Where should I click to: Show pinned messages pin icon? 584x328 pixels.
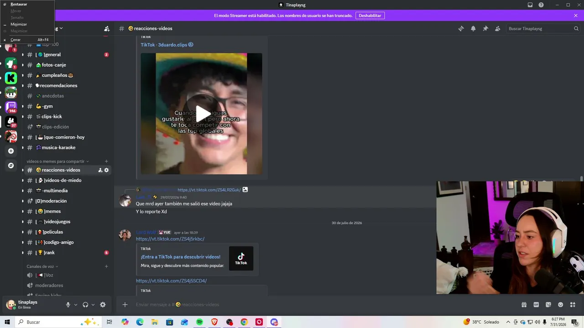[x=485, y=28]
